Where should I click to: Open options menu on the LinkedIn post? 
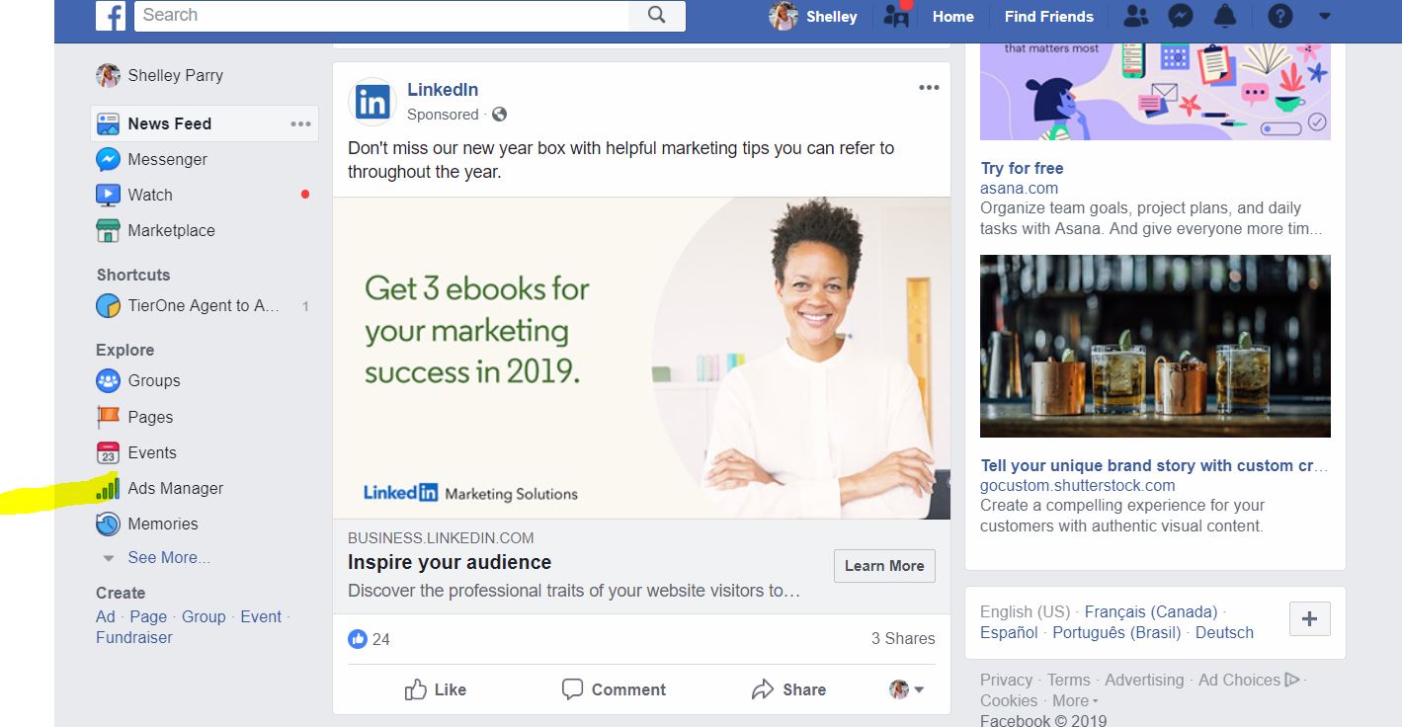pos(928,87)
